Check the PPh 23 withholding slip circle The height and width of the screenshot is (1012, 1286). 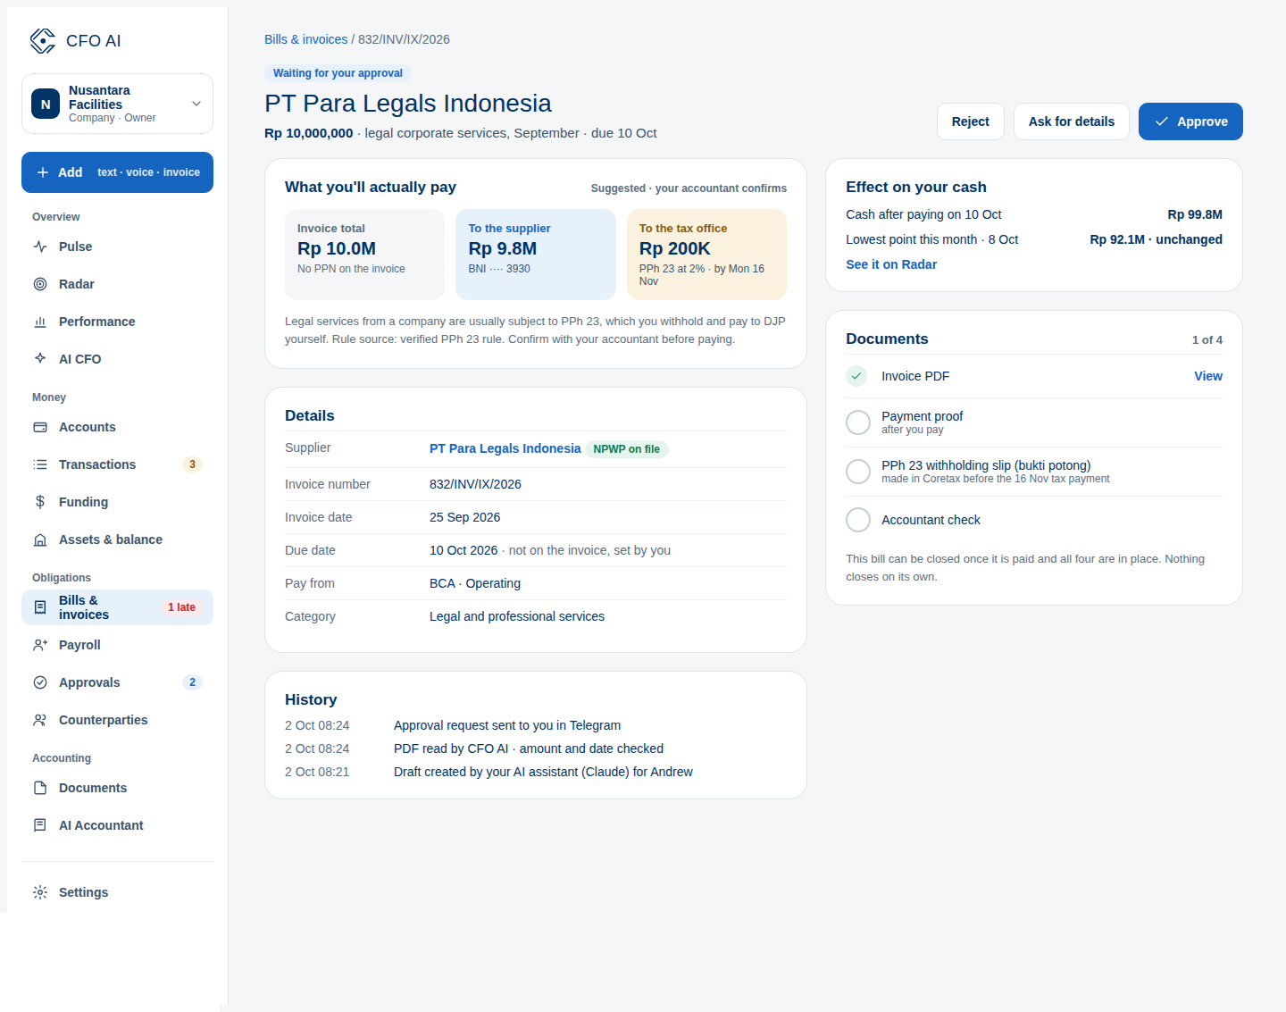point(858,472)
